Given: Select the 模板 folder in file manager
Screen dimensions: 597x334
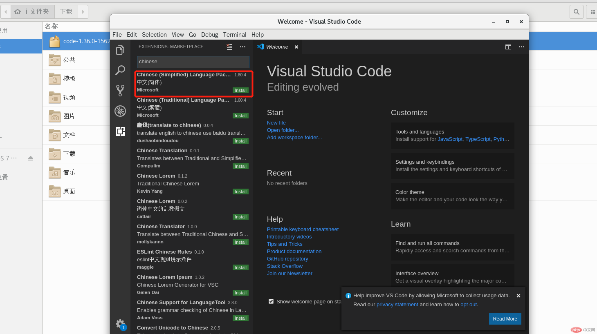Looking at the screenshot, I should coord(76,78).
